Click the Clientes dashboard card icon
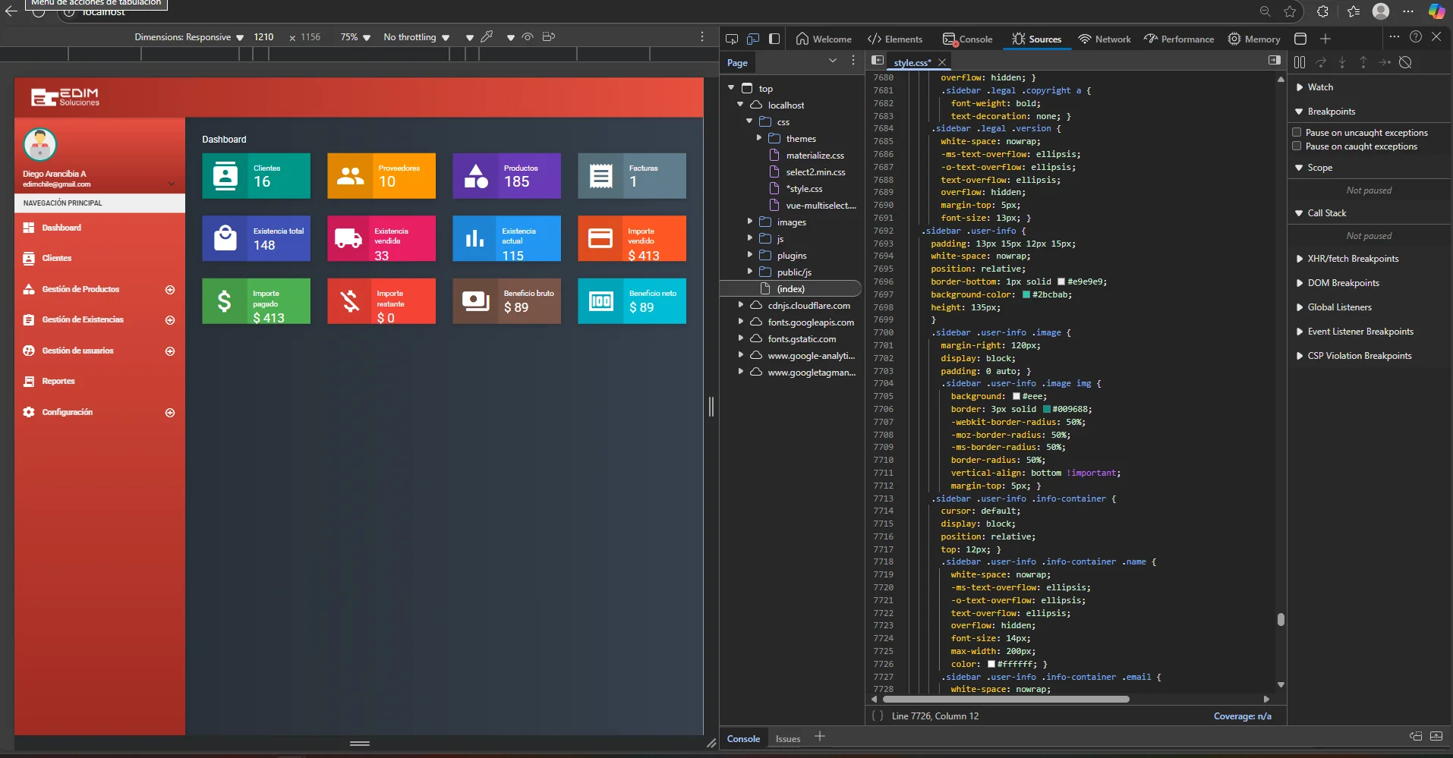This screenshot has height=758, width=1453. tap(225, 176)
